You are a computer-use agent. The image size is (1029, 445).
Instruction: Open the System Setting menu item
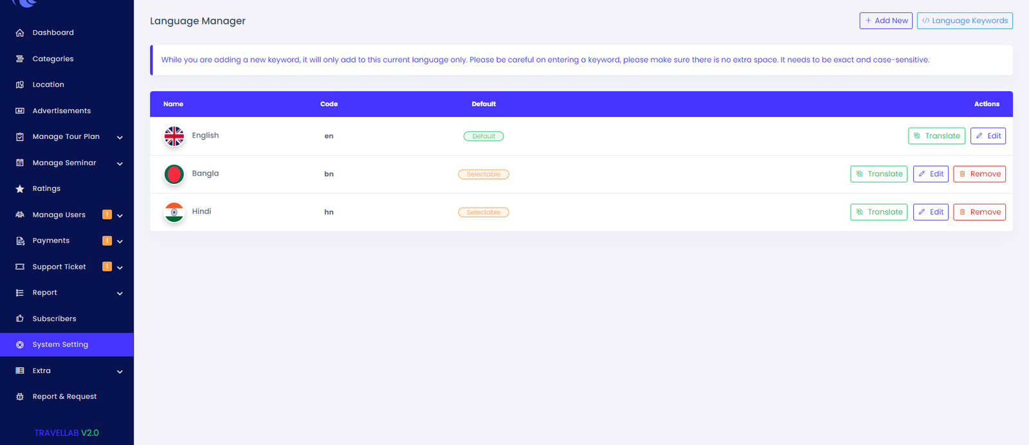tap(60, 345)
